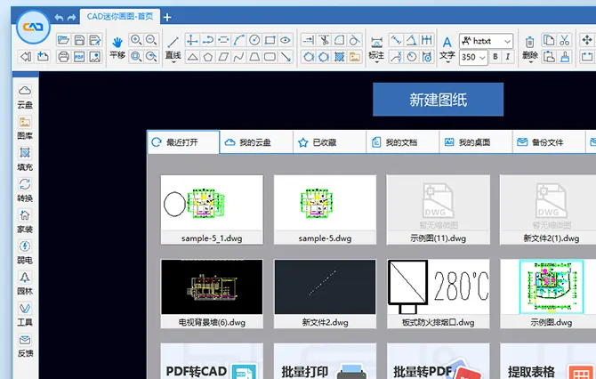
Task: Click the zoom in magnifier icon
Action: pos(136,39)
